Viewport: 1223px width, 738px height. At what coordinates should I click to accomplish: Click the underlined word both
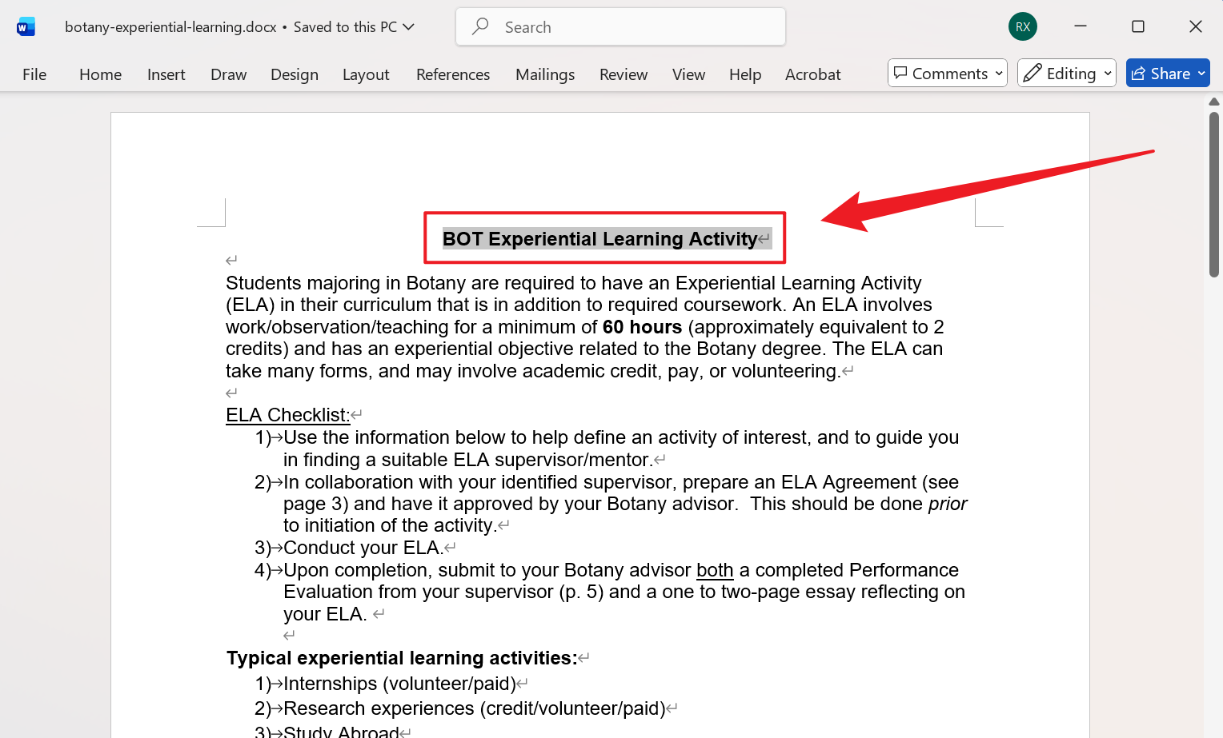[x=715, y=570]
